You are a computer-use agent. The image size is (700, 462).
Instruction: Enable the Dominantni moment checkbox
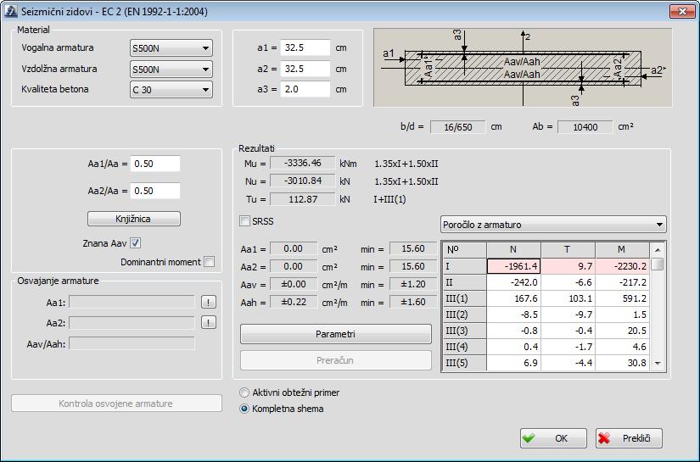tap(209, 262)
